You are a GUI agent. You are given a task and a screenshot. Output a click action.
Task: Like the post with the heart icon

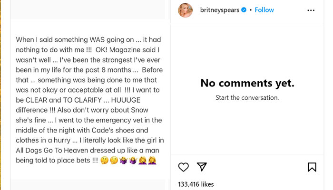point(184,167)
